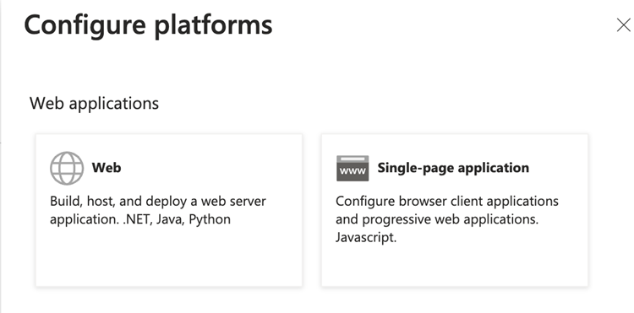This screenshot has width=634, height=313.
Task: Click the "Javascript." text in SPA card
Action: 366,237
